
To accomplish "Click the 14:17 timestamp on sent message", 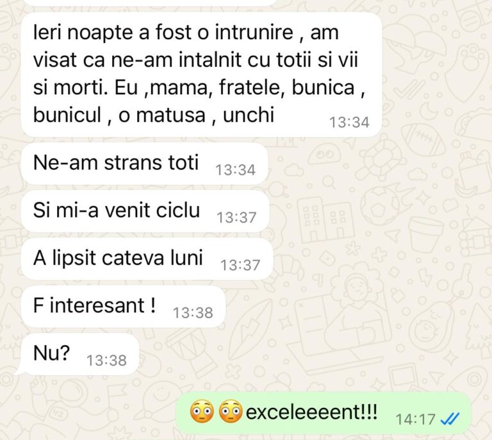I will 415,419.
